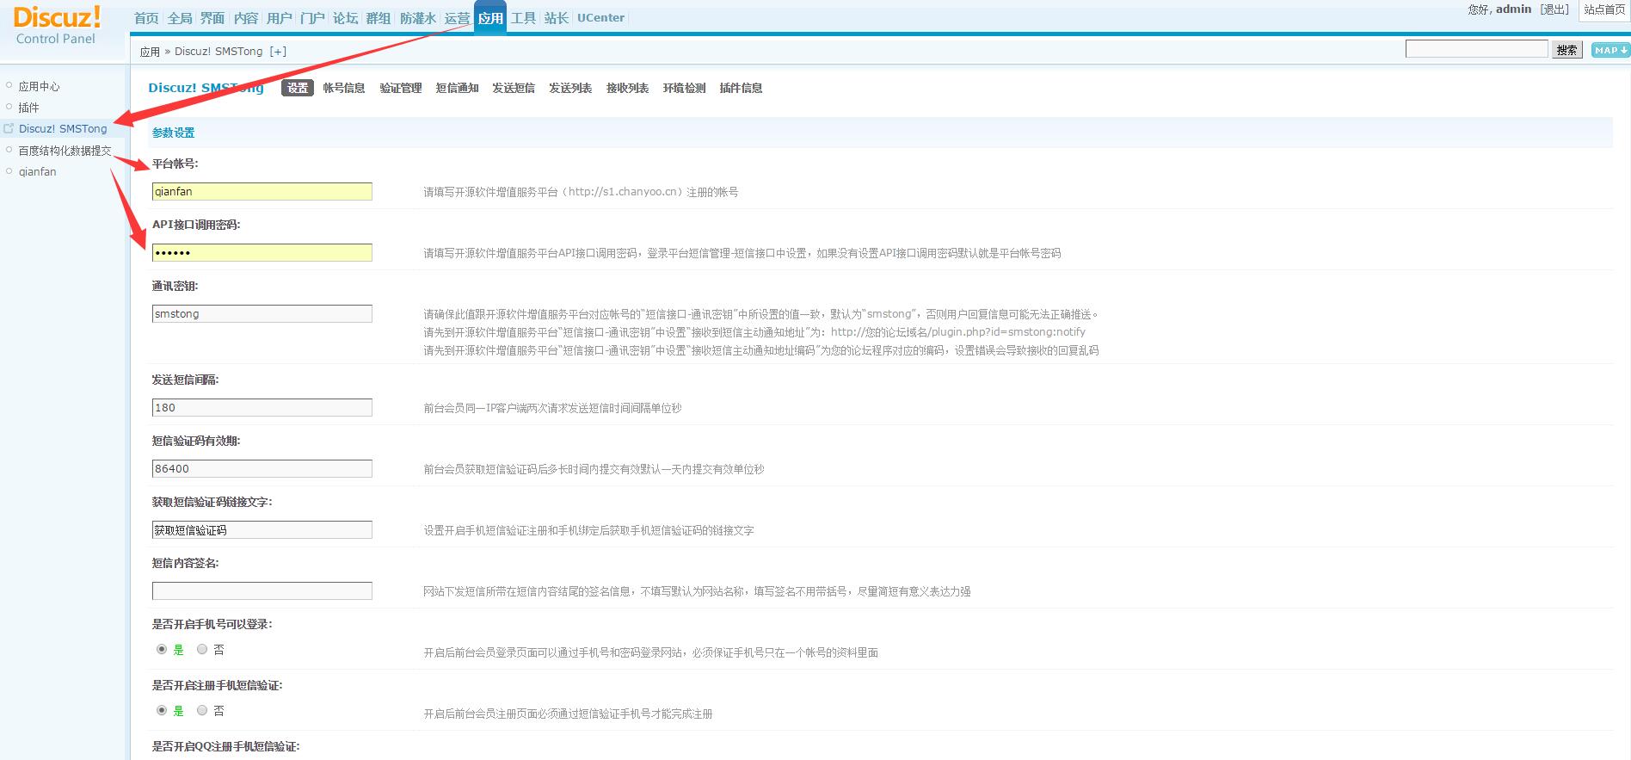Click the 短信验证码有效期 input field

(x=262, y=468)
